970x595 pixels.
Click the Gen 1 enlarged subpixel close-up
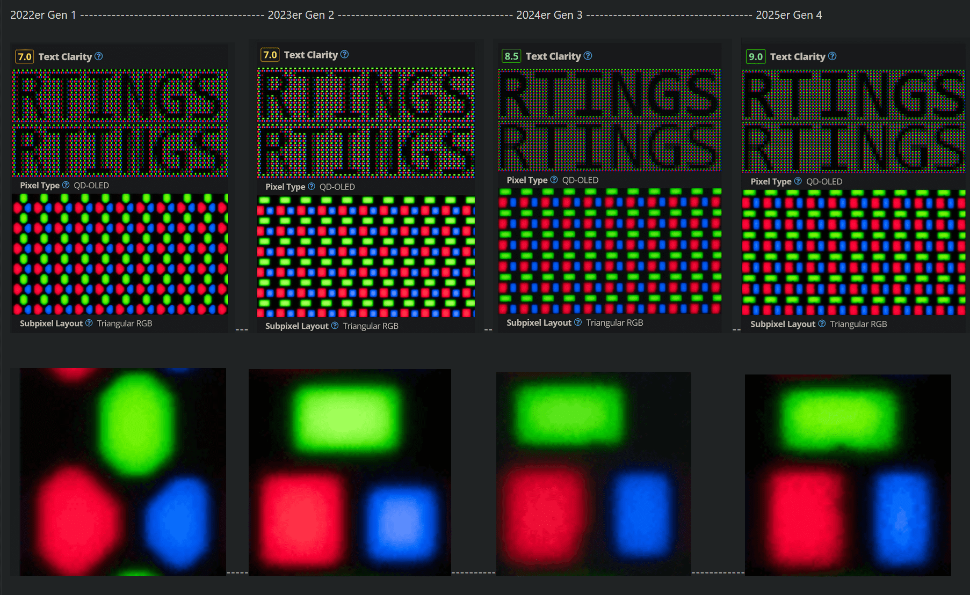pos(123,472)
